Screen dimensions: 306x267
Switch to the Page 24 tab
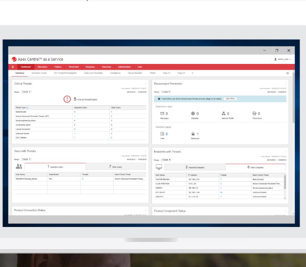[x=181, y=73]
